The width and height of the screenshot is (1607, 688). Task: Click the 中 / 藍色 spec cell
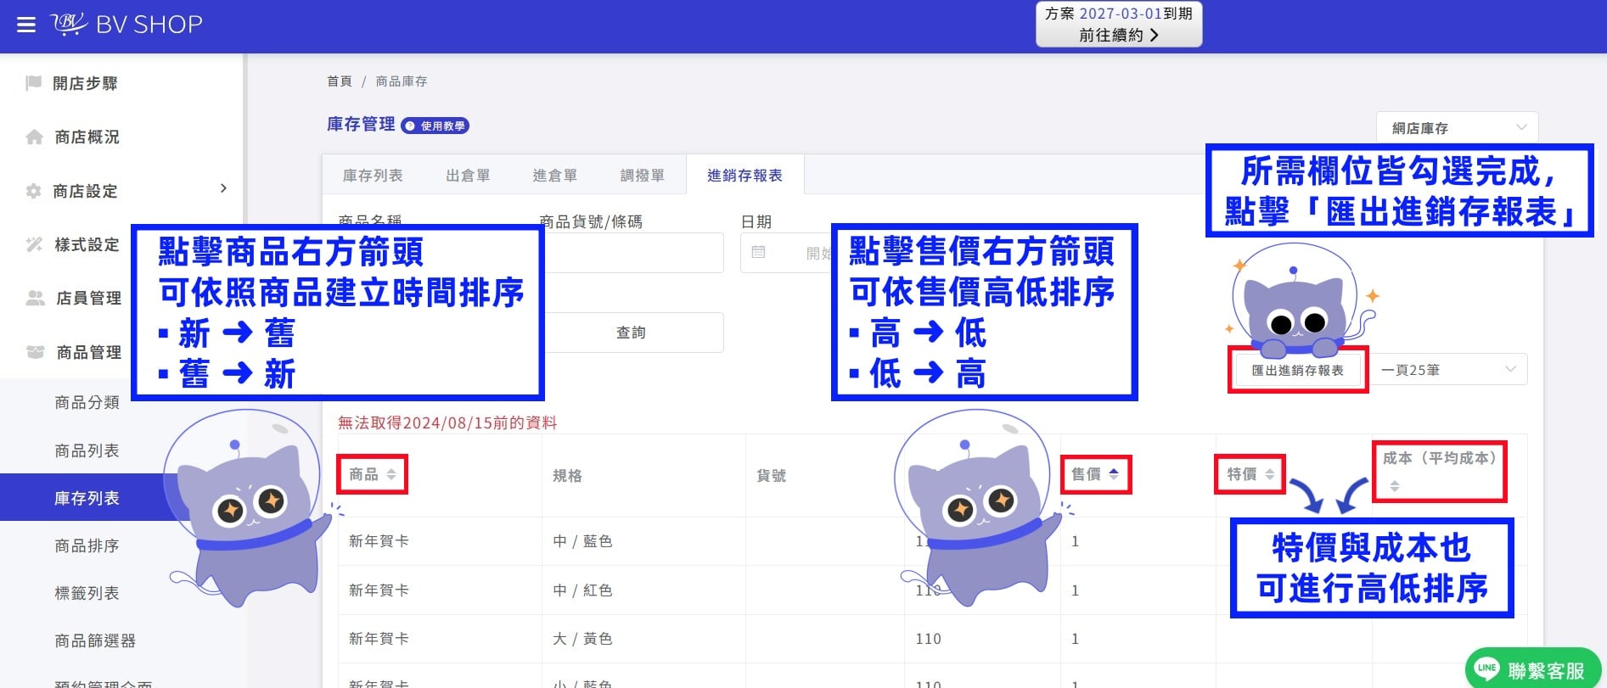[x=582, y=541]
